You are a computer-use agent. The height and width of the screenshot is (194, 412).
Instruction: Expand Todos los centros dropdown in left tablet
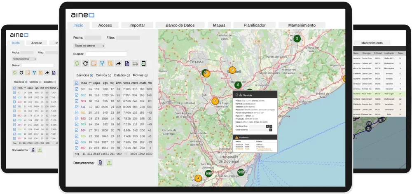point(24,59)
